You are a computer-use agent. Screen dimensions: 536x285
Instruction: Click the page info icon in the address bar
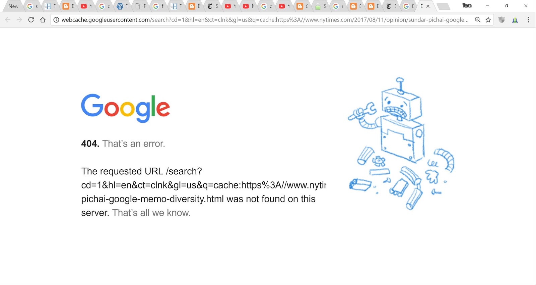click(x=56, y=20)
